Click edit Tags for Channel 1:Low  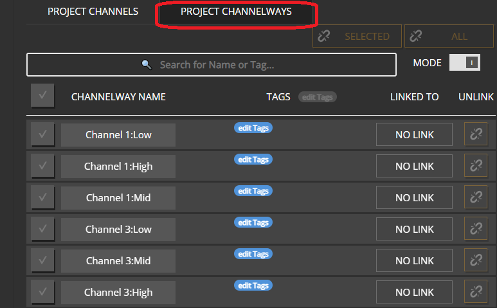click(253, 128)
